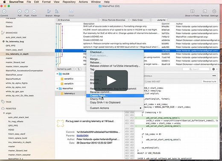Click the REMOTES cloud icon
The image size is (222, 161).
click(x=3, y=108)
